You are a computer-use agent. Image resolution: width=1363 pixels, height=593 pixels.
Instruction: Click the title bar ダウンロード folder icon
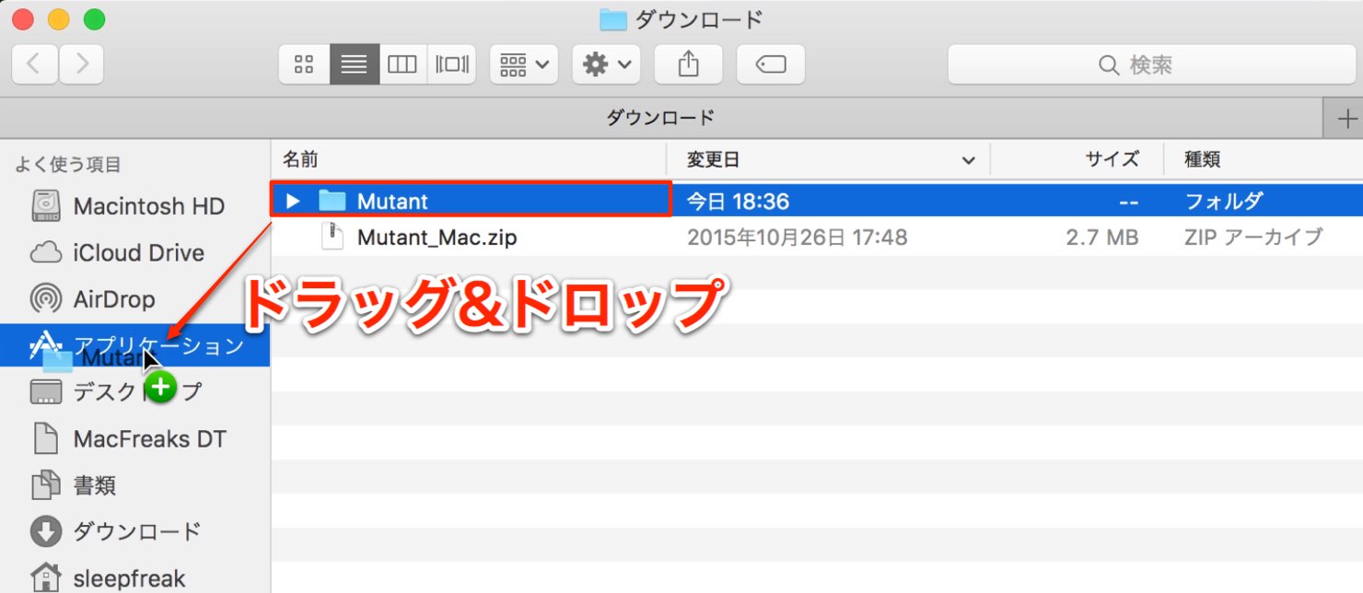point(612,18)
